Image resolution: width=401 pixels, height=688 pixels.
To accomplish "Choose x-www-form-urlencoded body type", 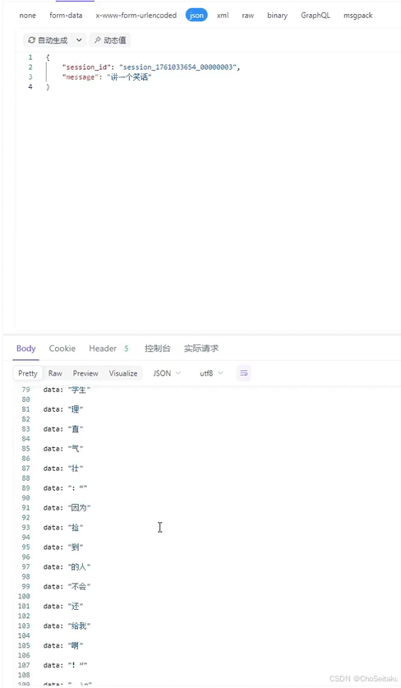I will point(136,16).
